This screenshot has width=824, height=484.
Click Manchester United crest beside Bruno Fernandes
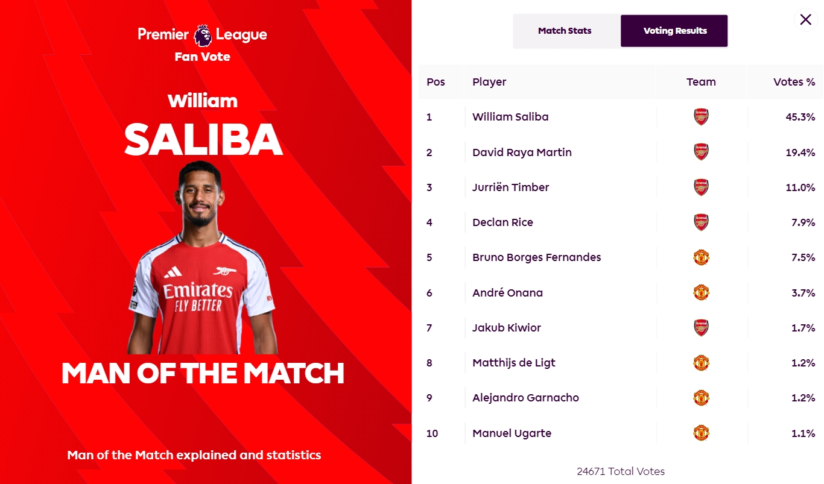[701, 257]
